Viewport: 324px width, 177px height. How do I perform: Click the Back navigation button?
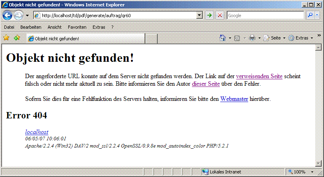tap(7, 16)
